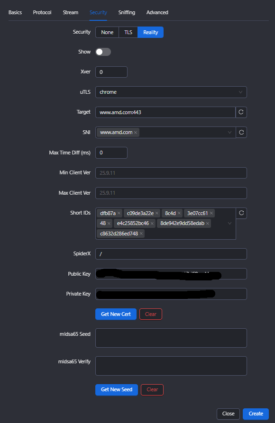This screenshot has height=423, width=275.
Task: Focus the Max Time Diff field
Action: (x=111, y=153)
